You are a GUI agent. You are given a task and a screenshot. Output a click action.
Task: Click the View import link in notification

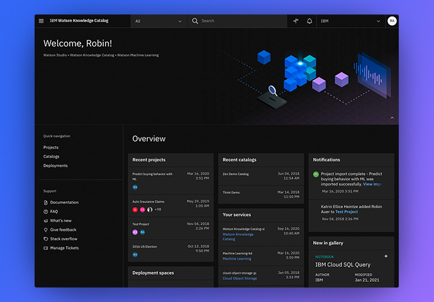click(x=372, y=184)
